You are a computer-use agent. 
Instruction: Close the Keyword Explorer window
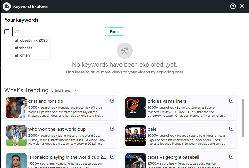[242, 6]
